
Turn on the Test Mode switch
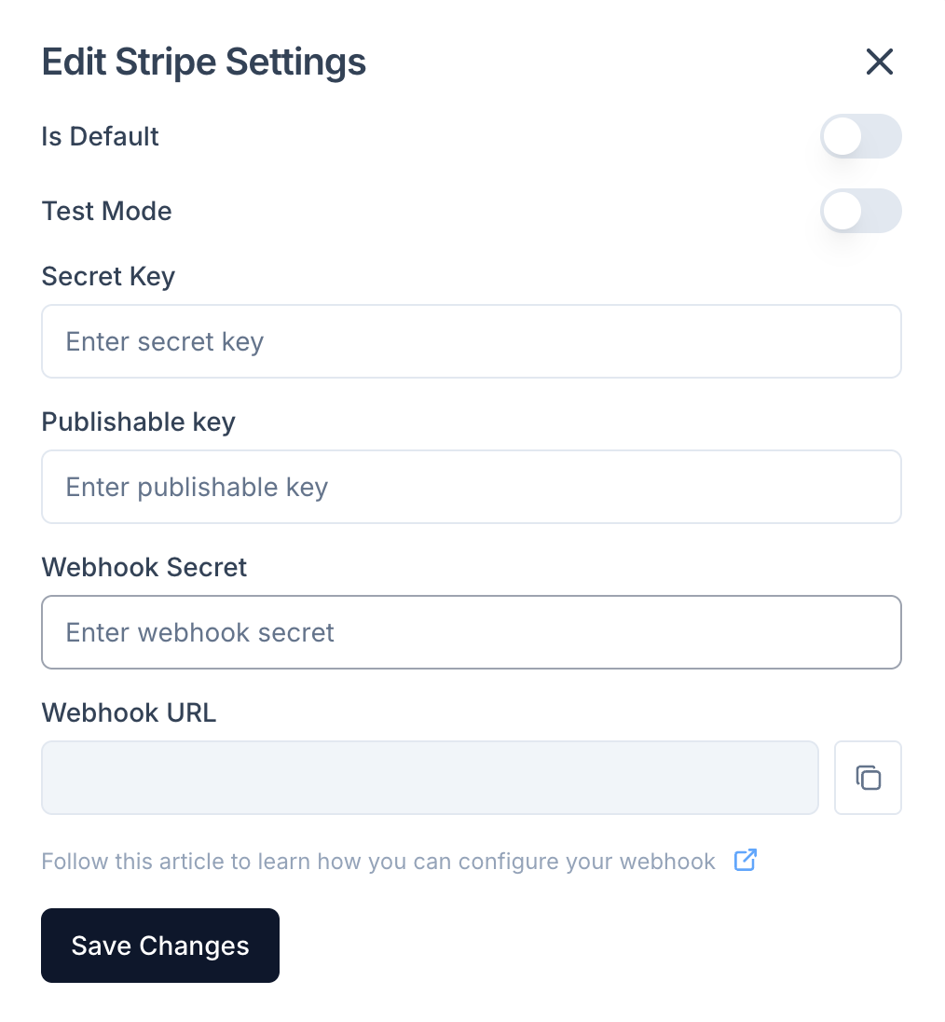[860, 212]
